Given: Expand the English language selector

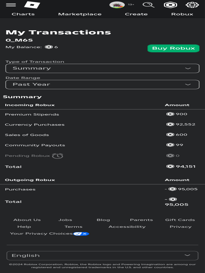Looking at the screenshot, I should click(x=102, y=255).
